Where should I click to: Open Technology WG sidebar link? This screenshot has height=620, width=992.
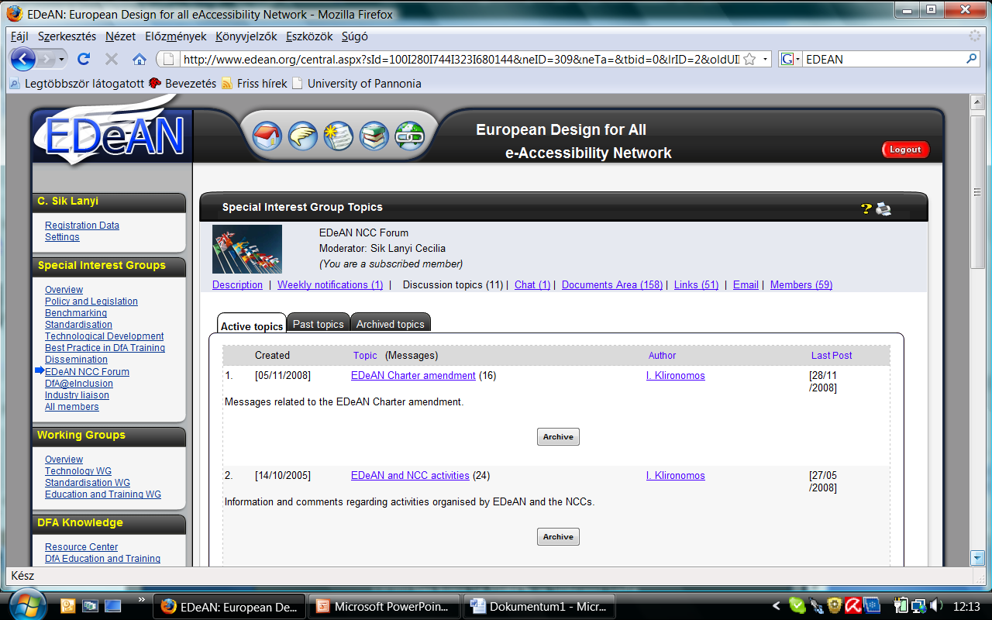(78, 471)
